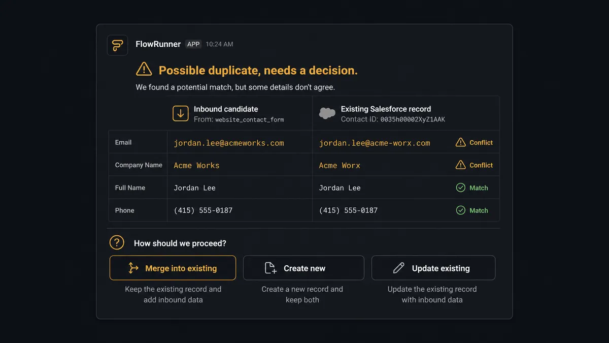Click the warning triangle beside Possible duplicate heading
609x343 pixels.
click(x=144, y=69)
